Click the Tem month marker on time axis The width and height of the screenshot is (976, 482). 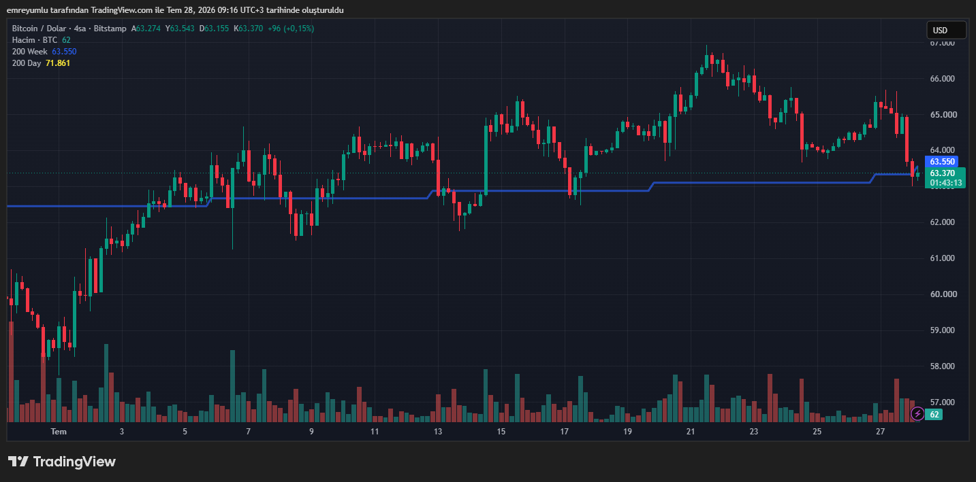[59, 432]
